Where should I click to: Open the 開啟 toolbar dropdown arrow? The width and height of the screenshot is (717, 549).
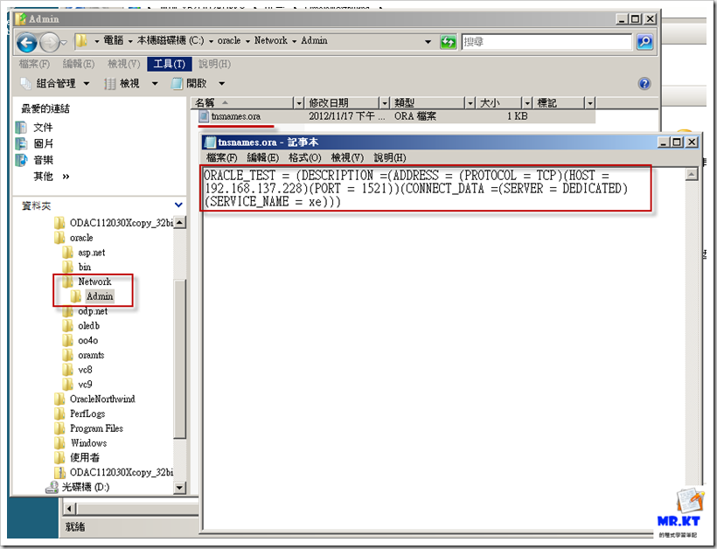222,84
